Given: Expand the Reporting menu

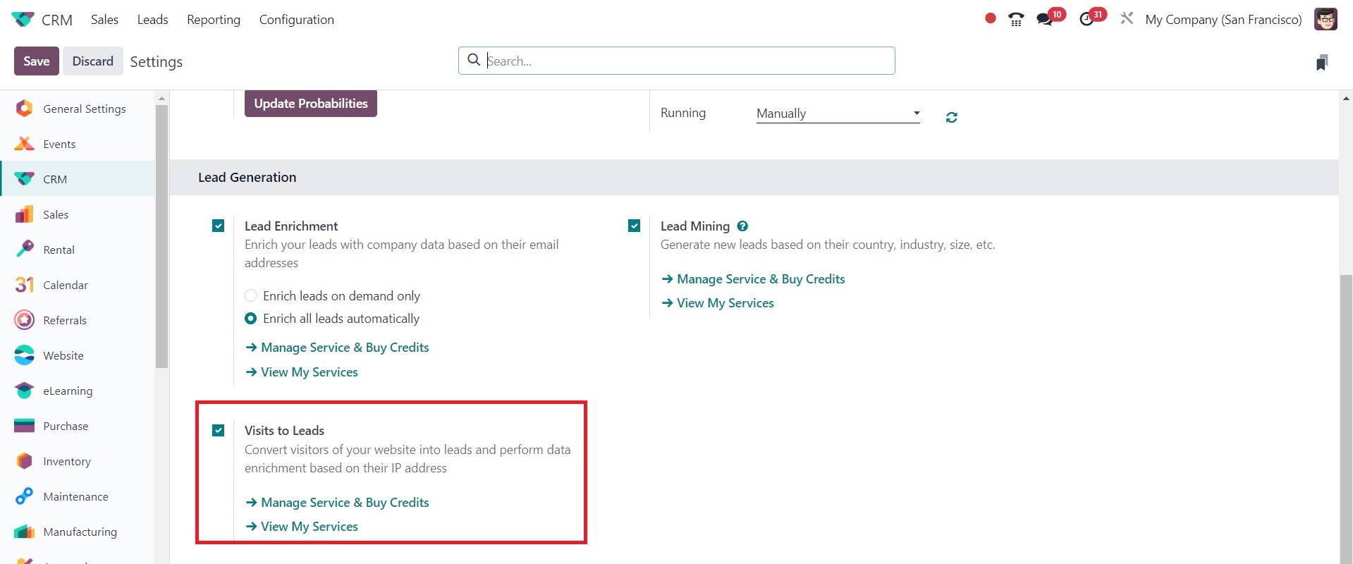Looking at the screenshot, I should (213, 20).
